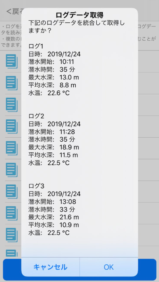Tap the キャンセル button
Screen dimensions: 159x282
point(50,267)
